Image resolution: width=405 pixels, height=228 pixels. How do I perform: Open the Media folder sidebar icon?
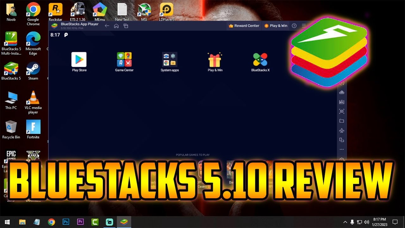[342, 121]
